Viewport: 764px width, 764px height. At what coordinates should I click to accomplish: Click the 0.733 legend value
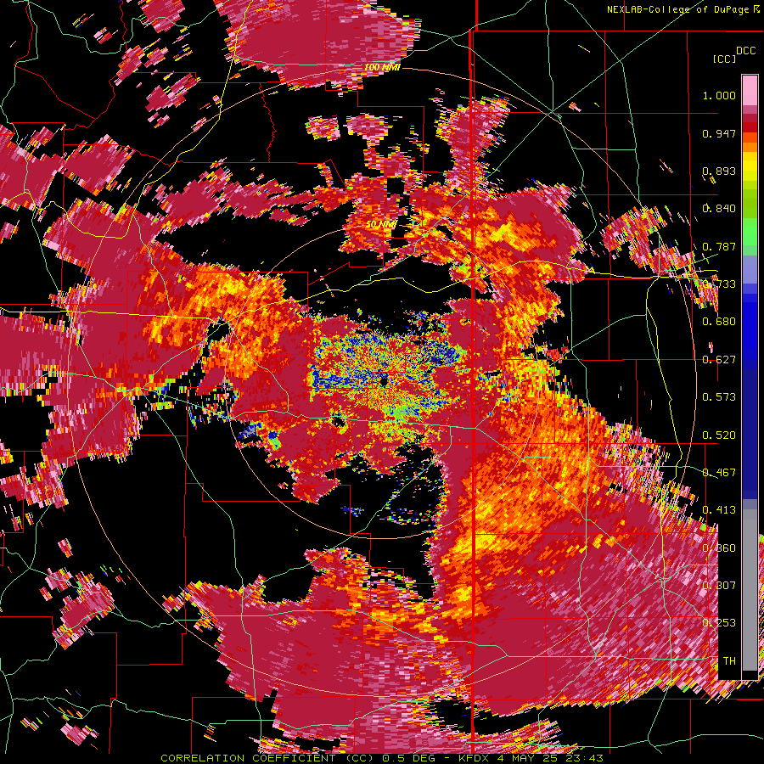(x=719, y=284)
